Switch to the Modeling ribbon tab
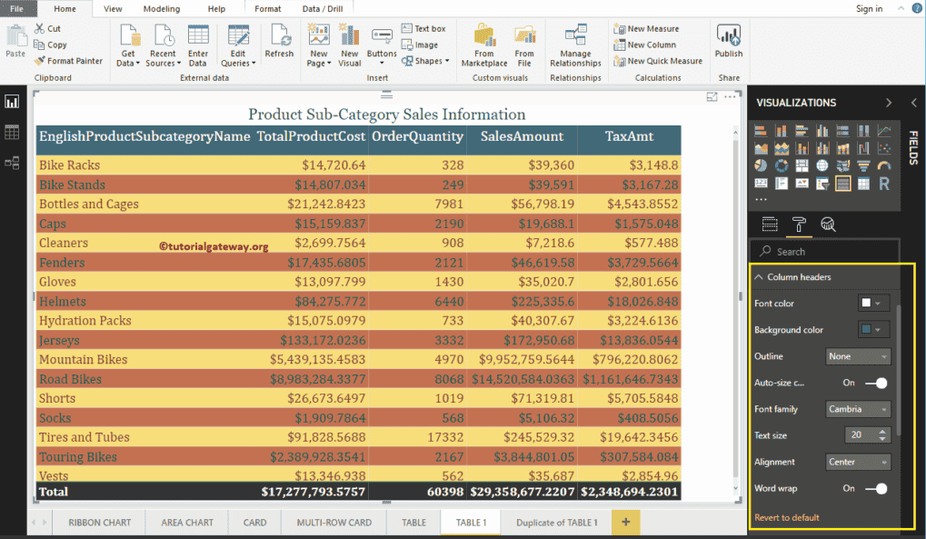The width and height of the screenshot is (926, 539). [x=161, y=10]
